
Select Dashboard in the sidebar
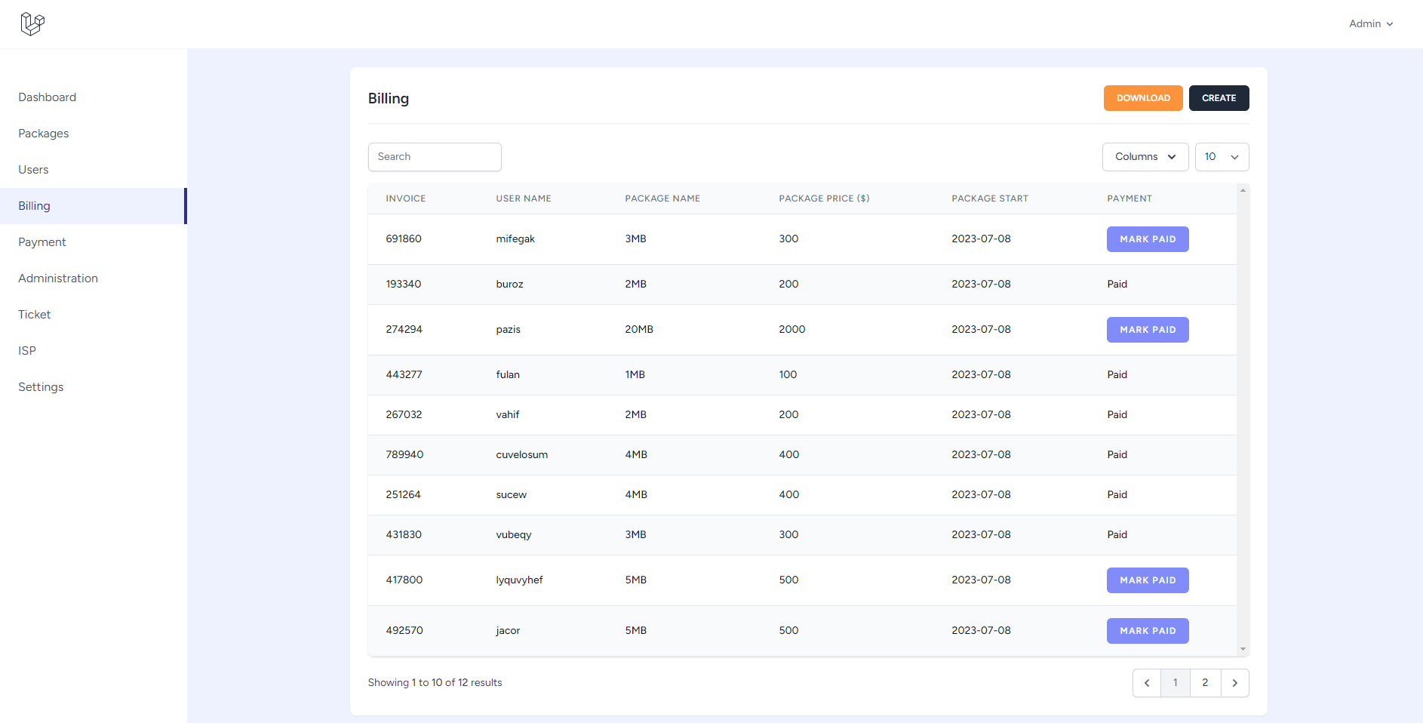pos(47,97)
